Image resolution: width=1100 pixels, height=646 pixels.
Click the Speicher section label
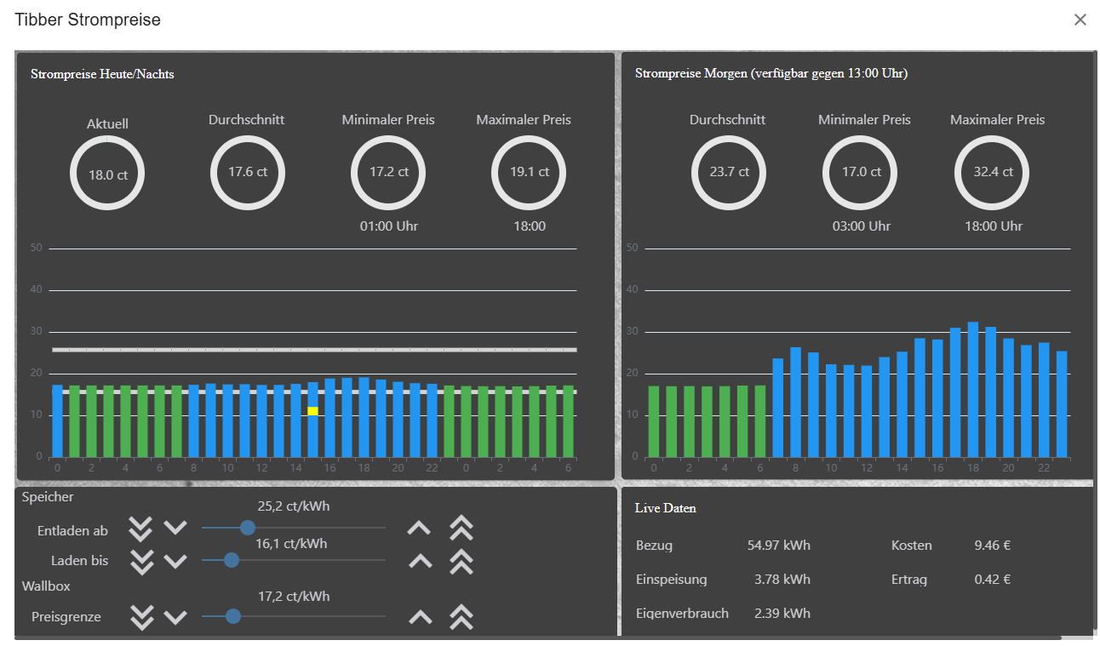(48, 496)
